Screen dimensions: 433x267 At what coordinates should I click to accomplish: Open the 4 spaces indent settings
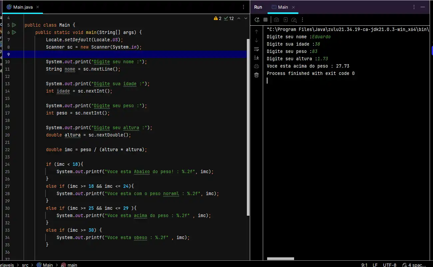point(414,265)
